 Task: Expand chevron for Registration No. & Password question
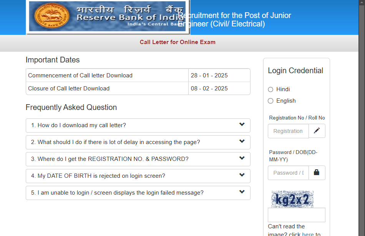242,158
